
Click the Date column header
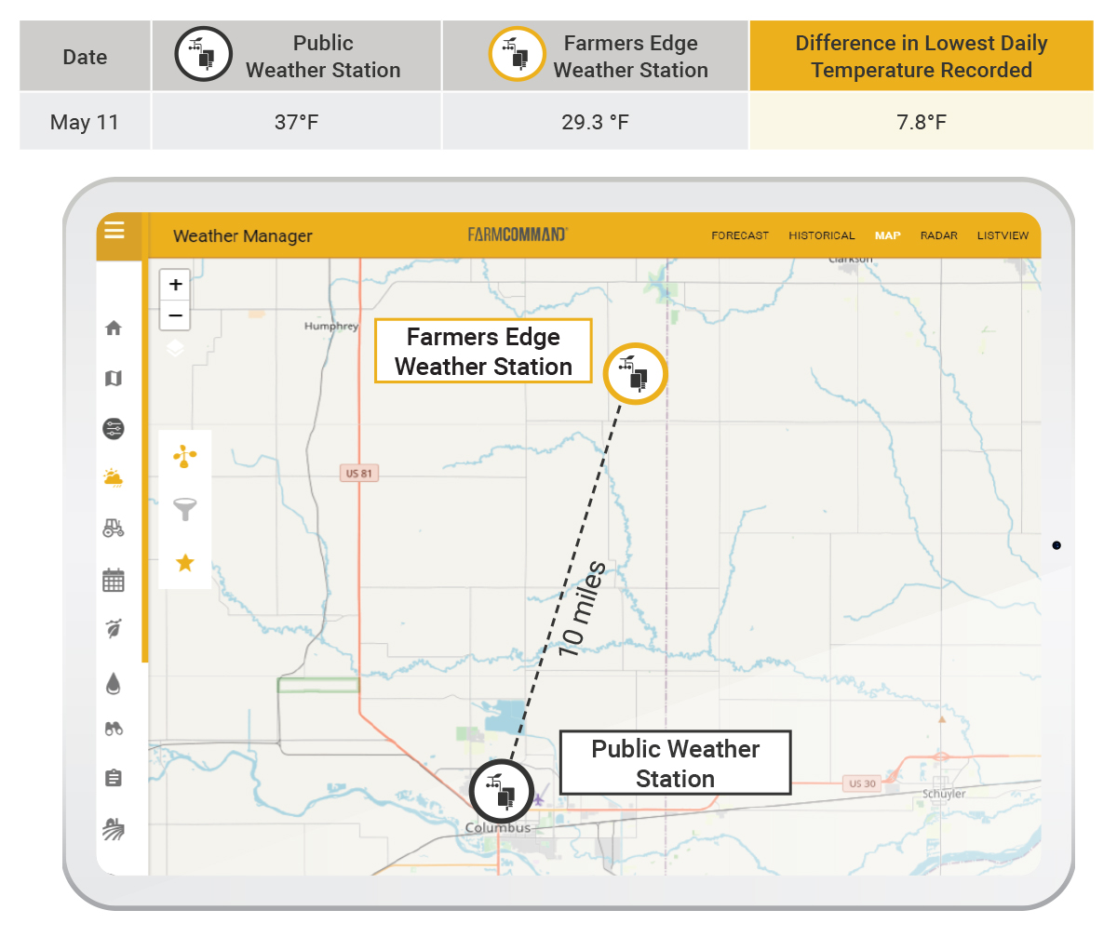pos(85,56)
